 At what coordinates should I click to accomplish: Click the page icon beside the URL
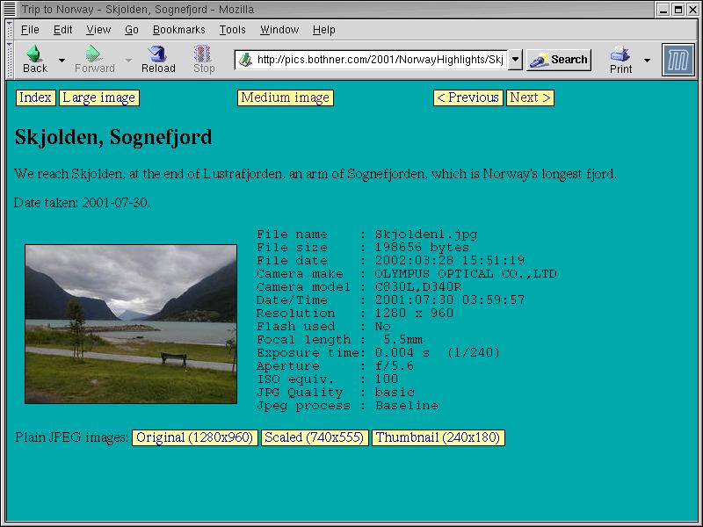[245, 60]
